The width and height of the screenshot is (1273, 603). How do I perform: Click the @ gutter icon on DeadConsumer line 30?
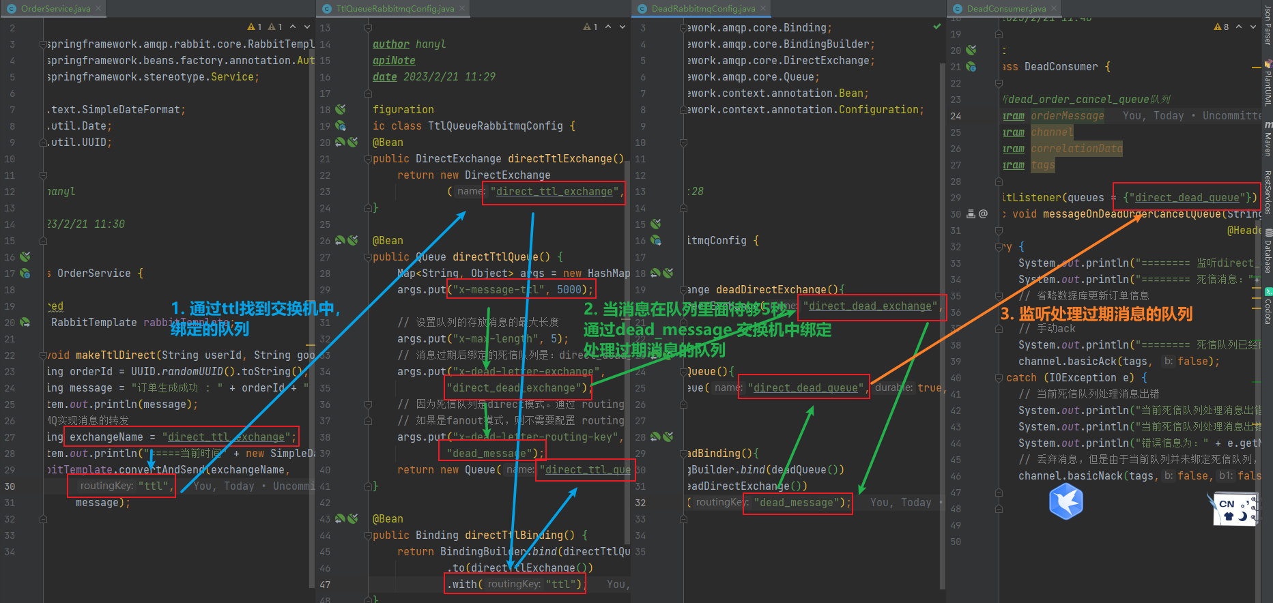pyautogui.click(x=984, y=214)
